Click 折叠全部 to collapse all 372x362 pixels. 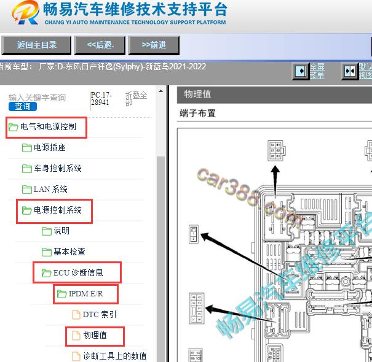pos(136,99)
